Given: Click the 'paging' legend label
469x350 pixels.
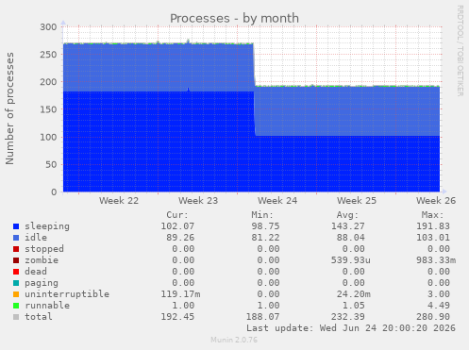Looking at the screenshot, I should [42, 283].
